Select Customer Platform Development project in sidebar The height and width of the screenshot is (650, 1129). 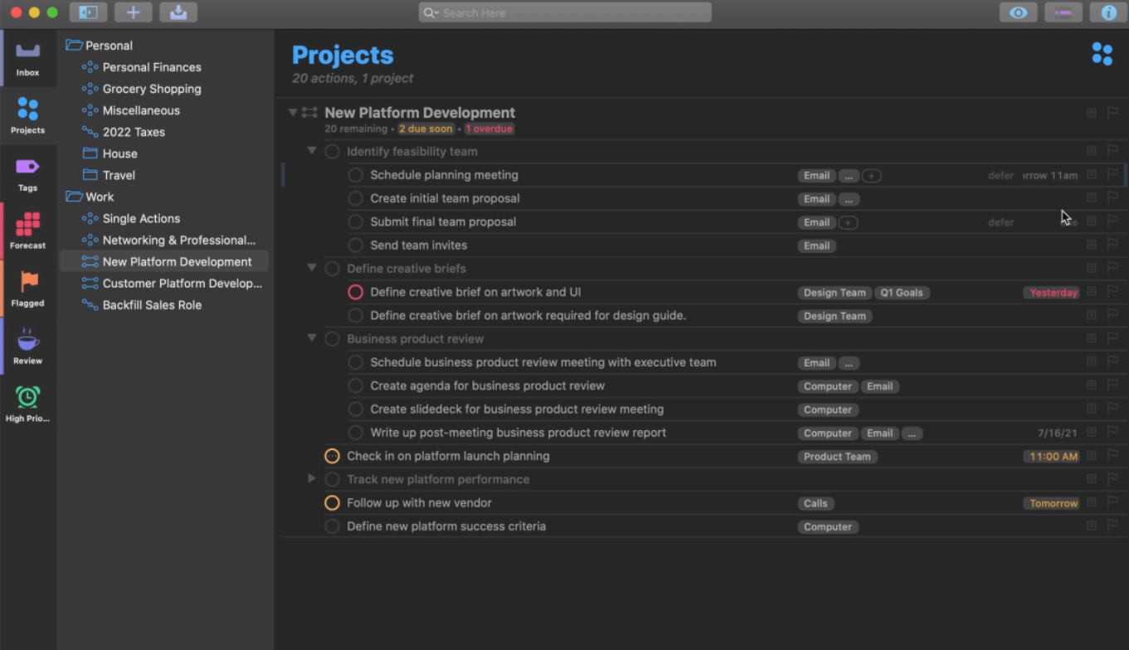tap(182, 284)
